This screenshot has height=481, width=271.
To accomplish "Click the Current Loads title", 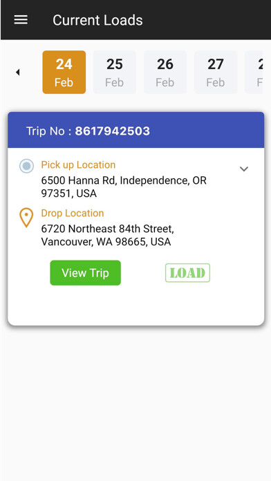I will click(x=97, y=20).
